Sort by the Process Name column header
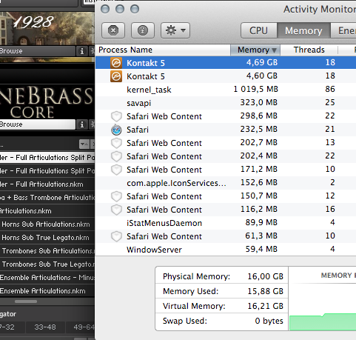The height and width of the screenshot is (340, 356). tap(163, 50)
